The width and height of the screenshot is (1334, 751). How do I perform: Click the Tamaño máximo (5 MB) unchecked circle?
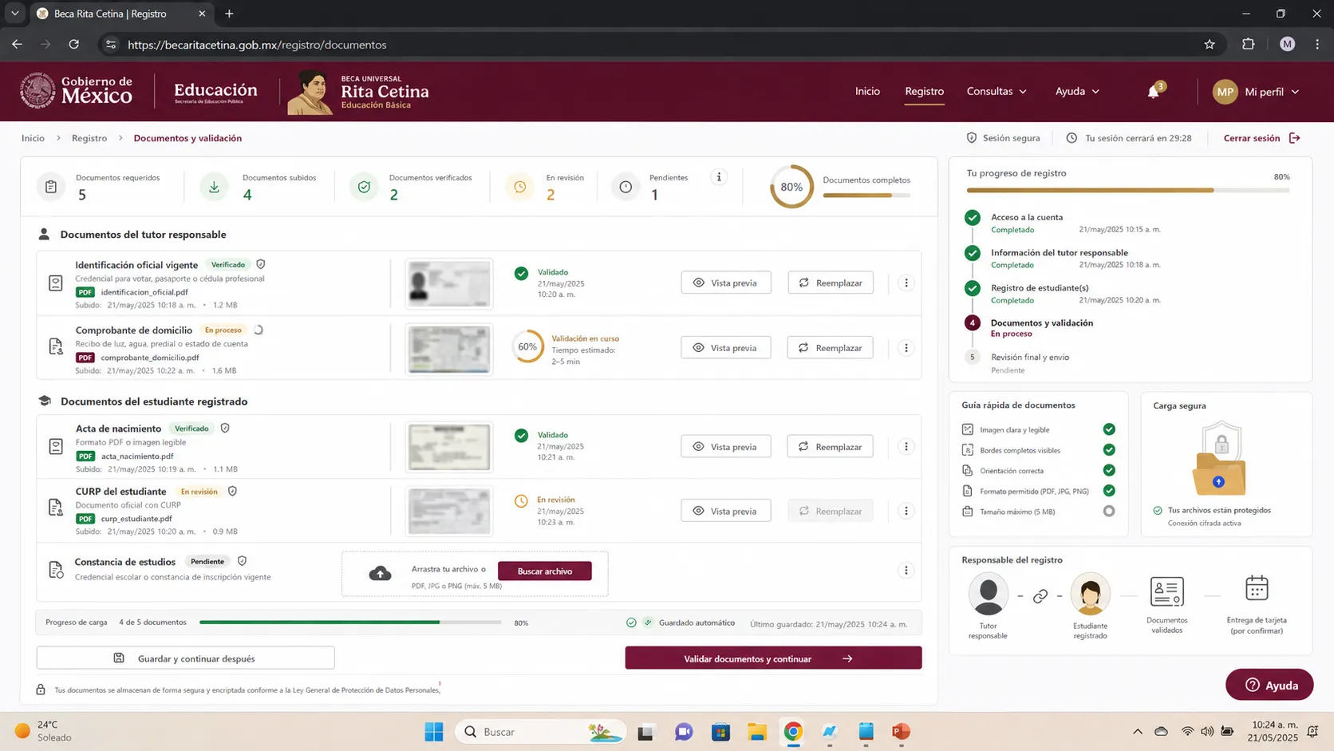1109,512
